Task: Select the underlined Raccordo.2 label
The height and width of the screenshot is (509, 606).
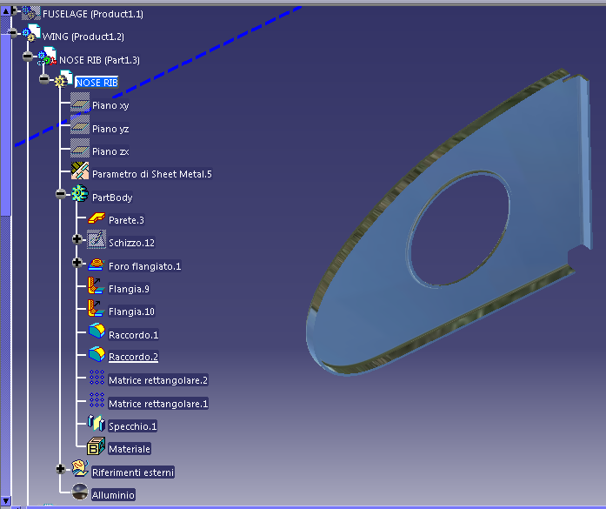Action: click(133, 357)
